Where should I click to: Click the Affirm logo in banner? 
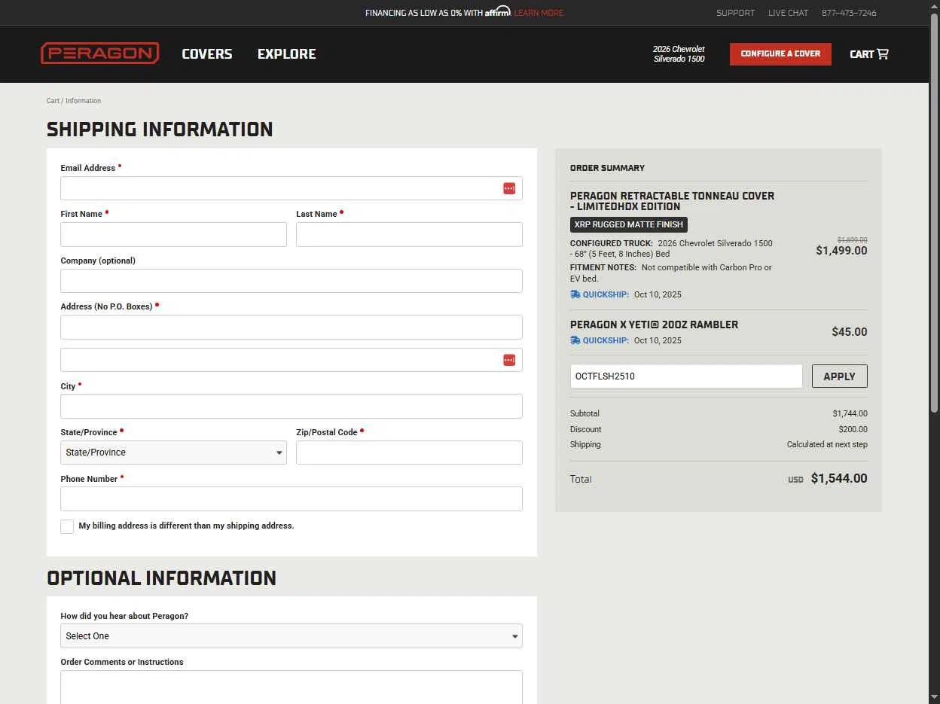tap(498, 11)
